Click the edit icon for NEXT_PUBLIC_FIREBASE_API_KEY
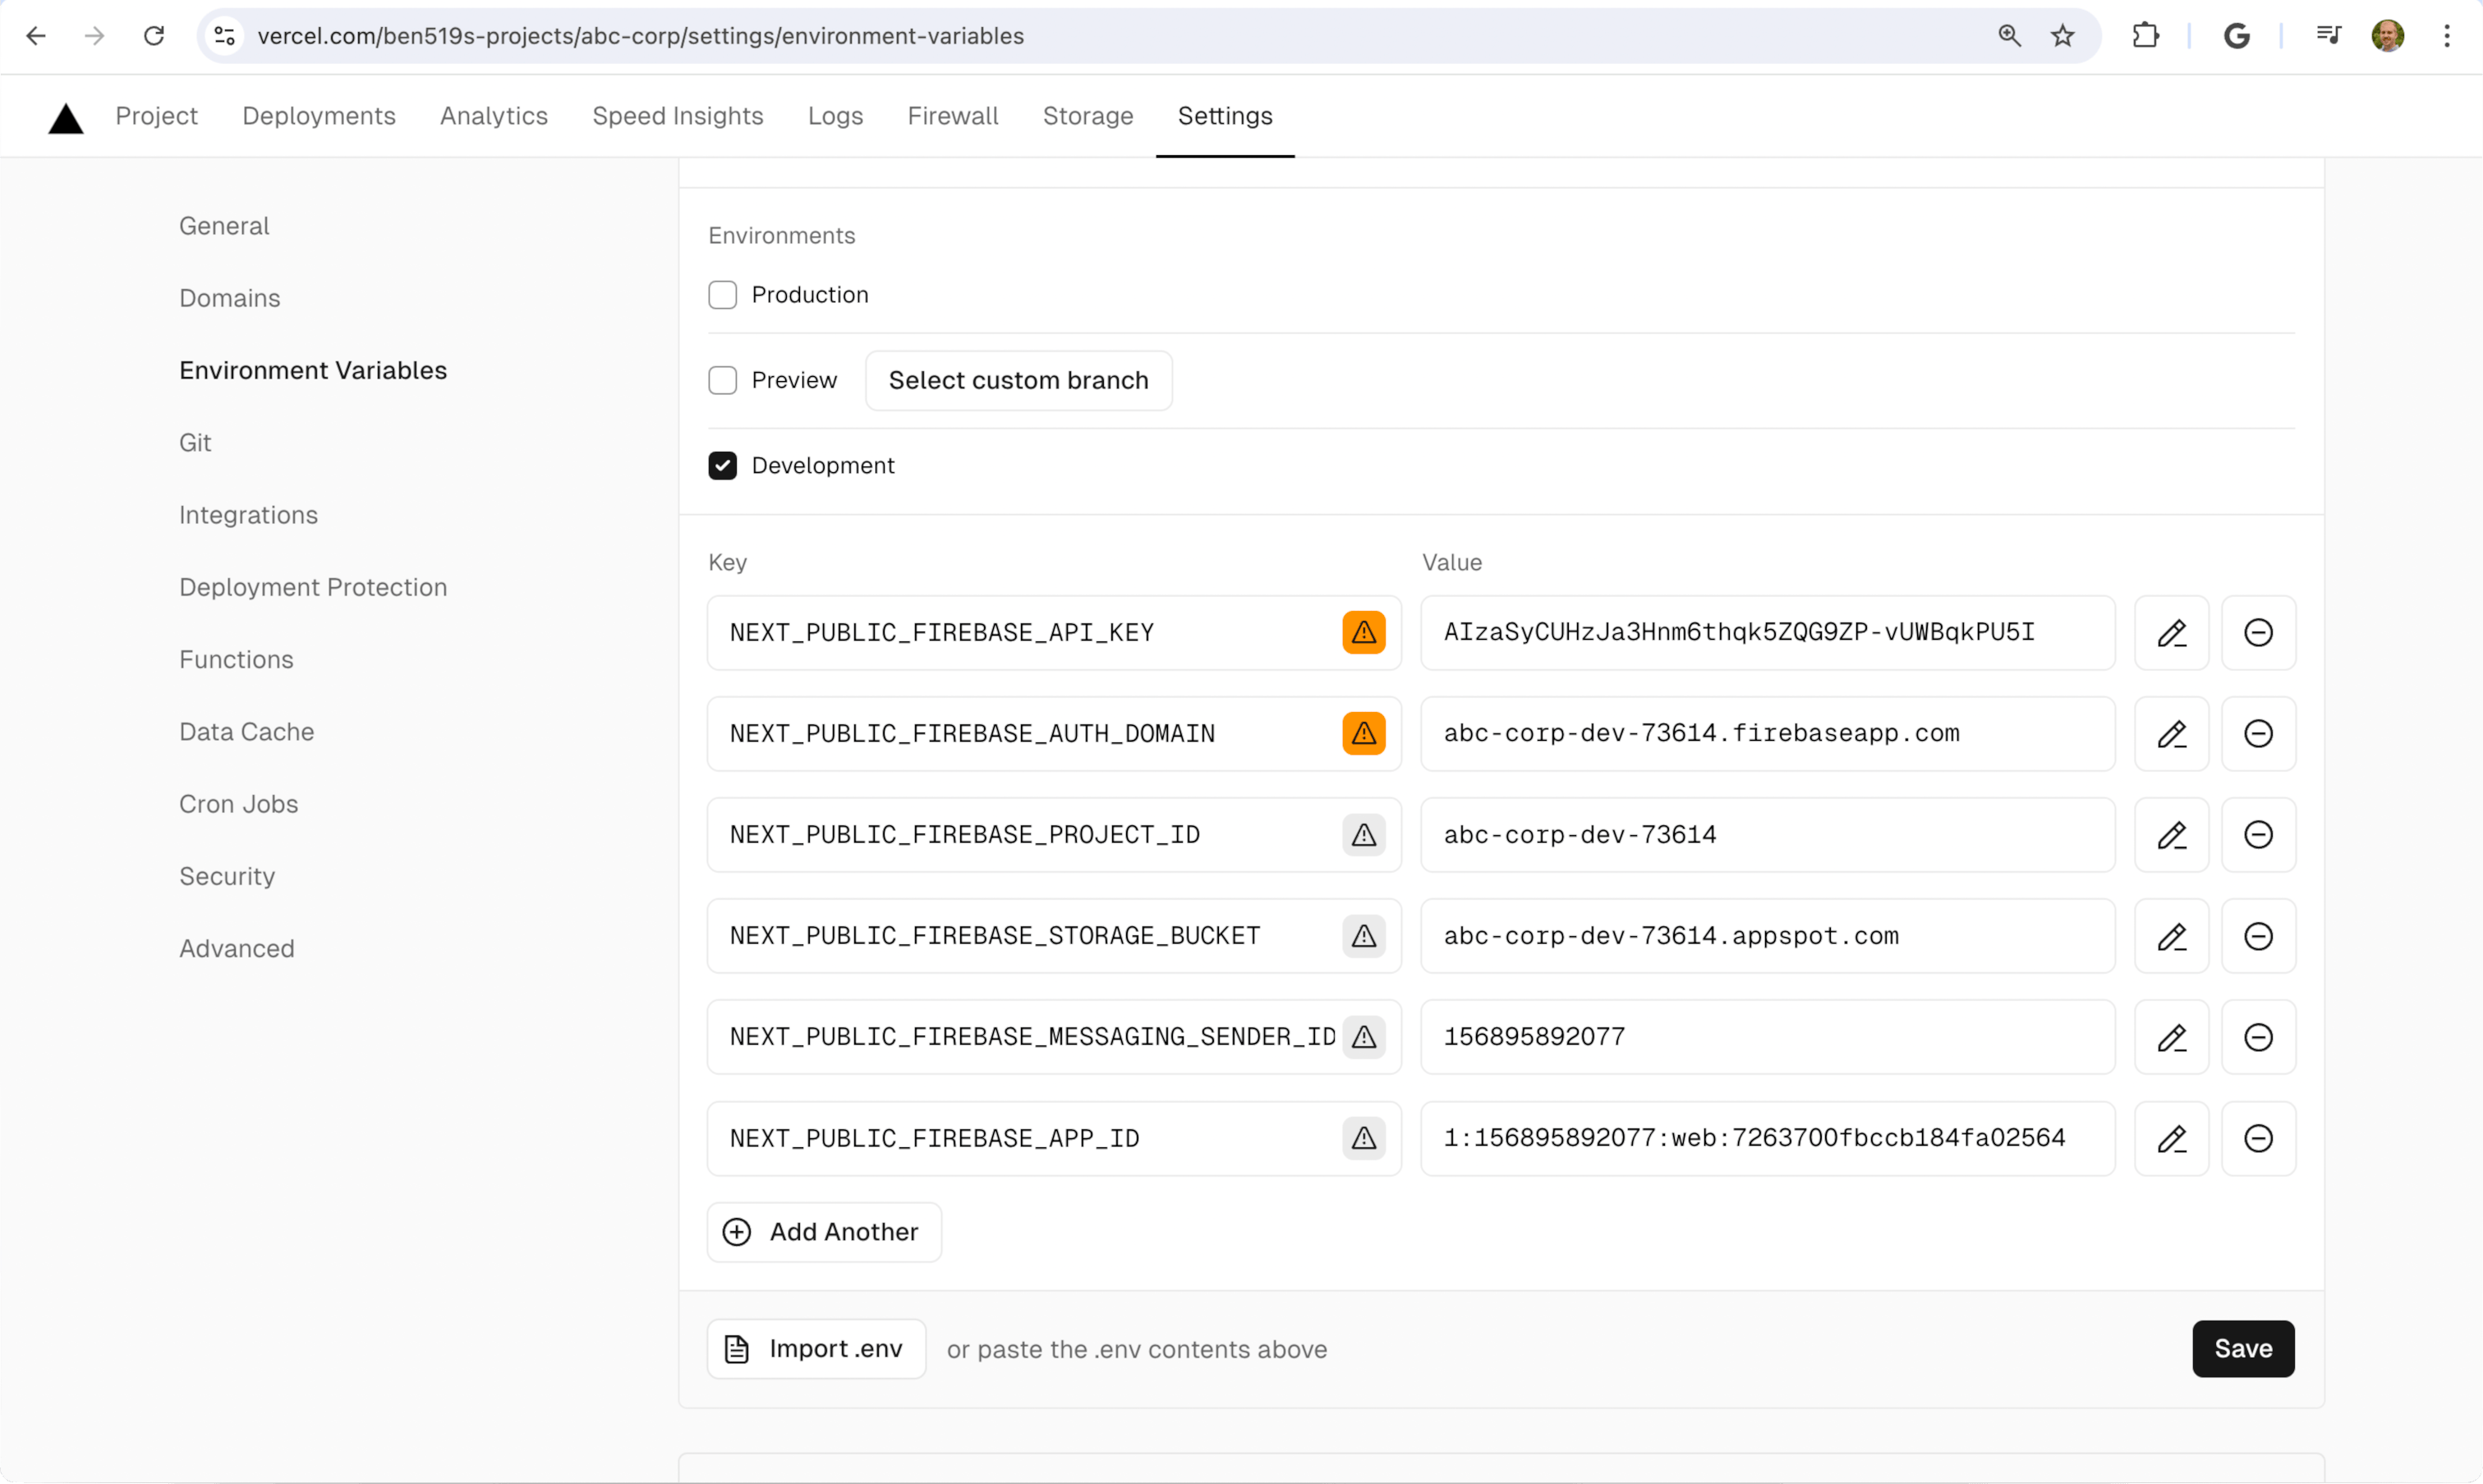Image resolution: width=2483 pixels, height=1484 pixels. click(2170, 632)
